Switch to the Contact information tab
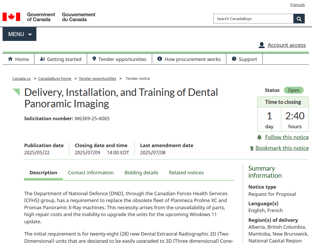The height and width of the screenshot is (243, 312). point(91,173)
